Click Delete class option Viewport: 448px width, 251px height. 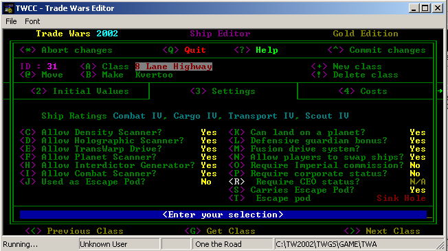coord(355,75)
